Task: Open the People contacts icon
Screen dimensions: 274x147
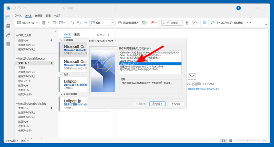Action: point(8,35)
